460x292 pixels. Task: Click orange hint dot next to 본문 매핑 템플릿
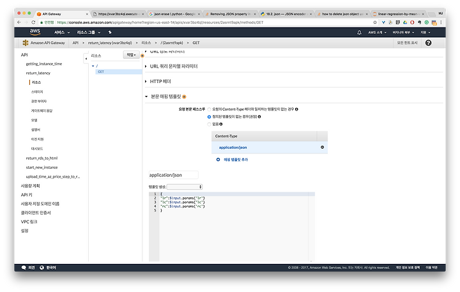point(184,96)
